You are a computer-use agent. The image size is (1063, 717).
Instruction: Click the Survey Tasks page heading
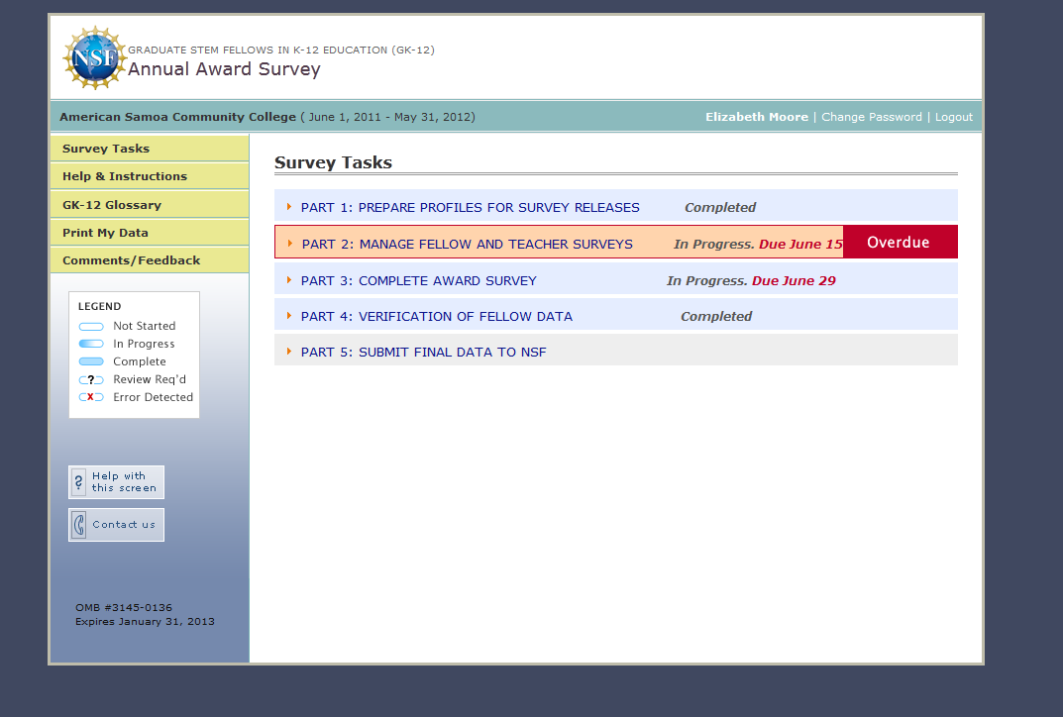(333, 162)
